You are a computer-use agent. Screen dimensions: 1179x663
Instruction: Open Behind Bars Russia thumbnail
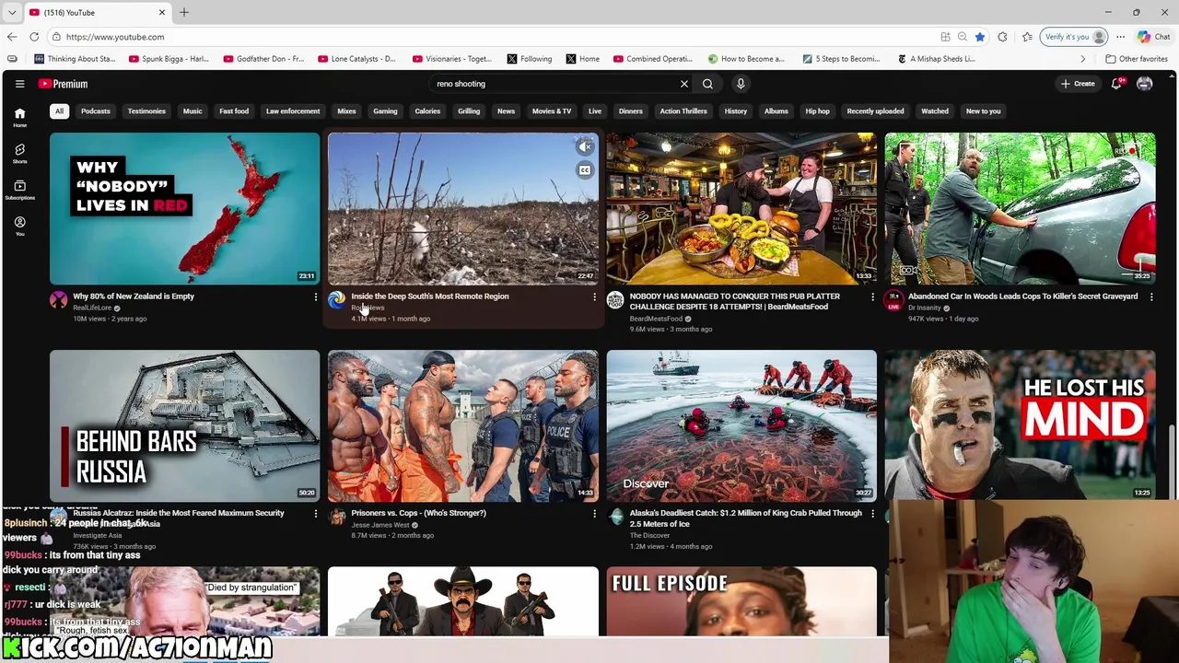(x=184, y=425)
